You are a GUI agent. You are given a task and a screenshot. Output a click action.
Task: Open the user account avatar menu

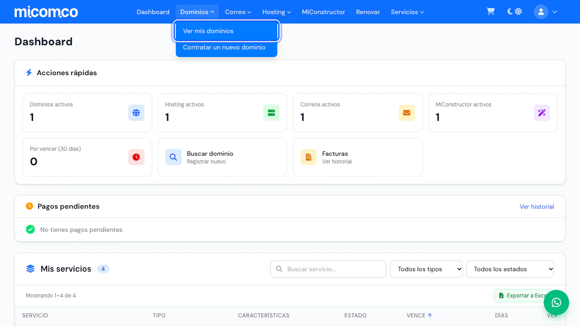tap(546, 12)
